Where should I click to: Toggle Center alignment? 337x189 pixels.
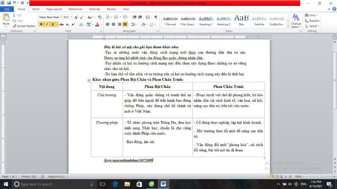(x=114, y=24)
